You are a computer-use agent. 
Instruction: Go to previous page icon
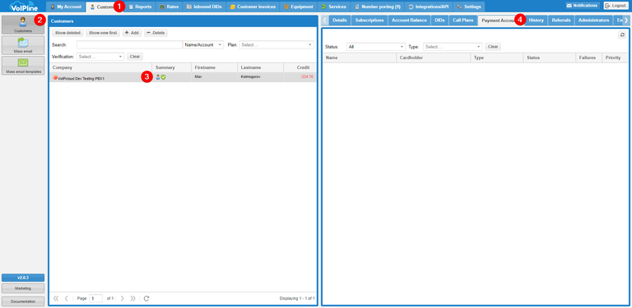[66, 298]
